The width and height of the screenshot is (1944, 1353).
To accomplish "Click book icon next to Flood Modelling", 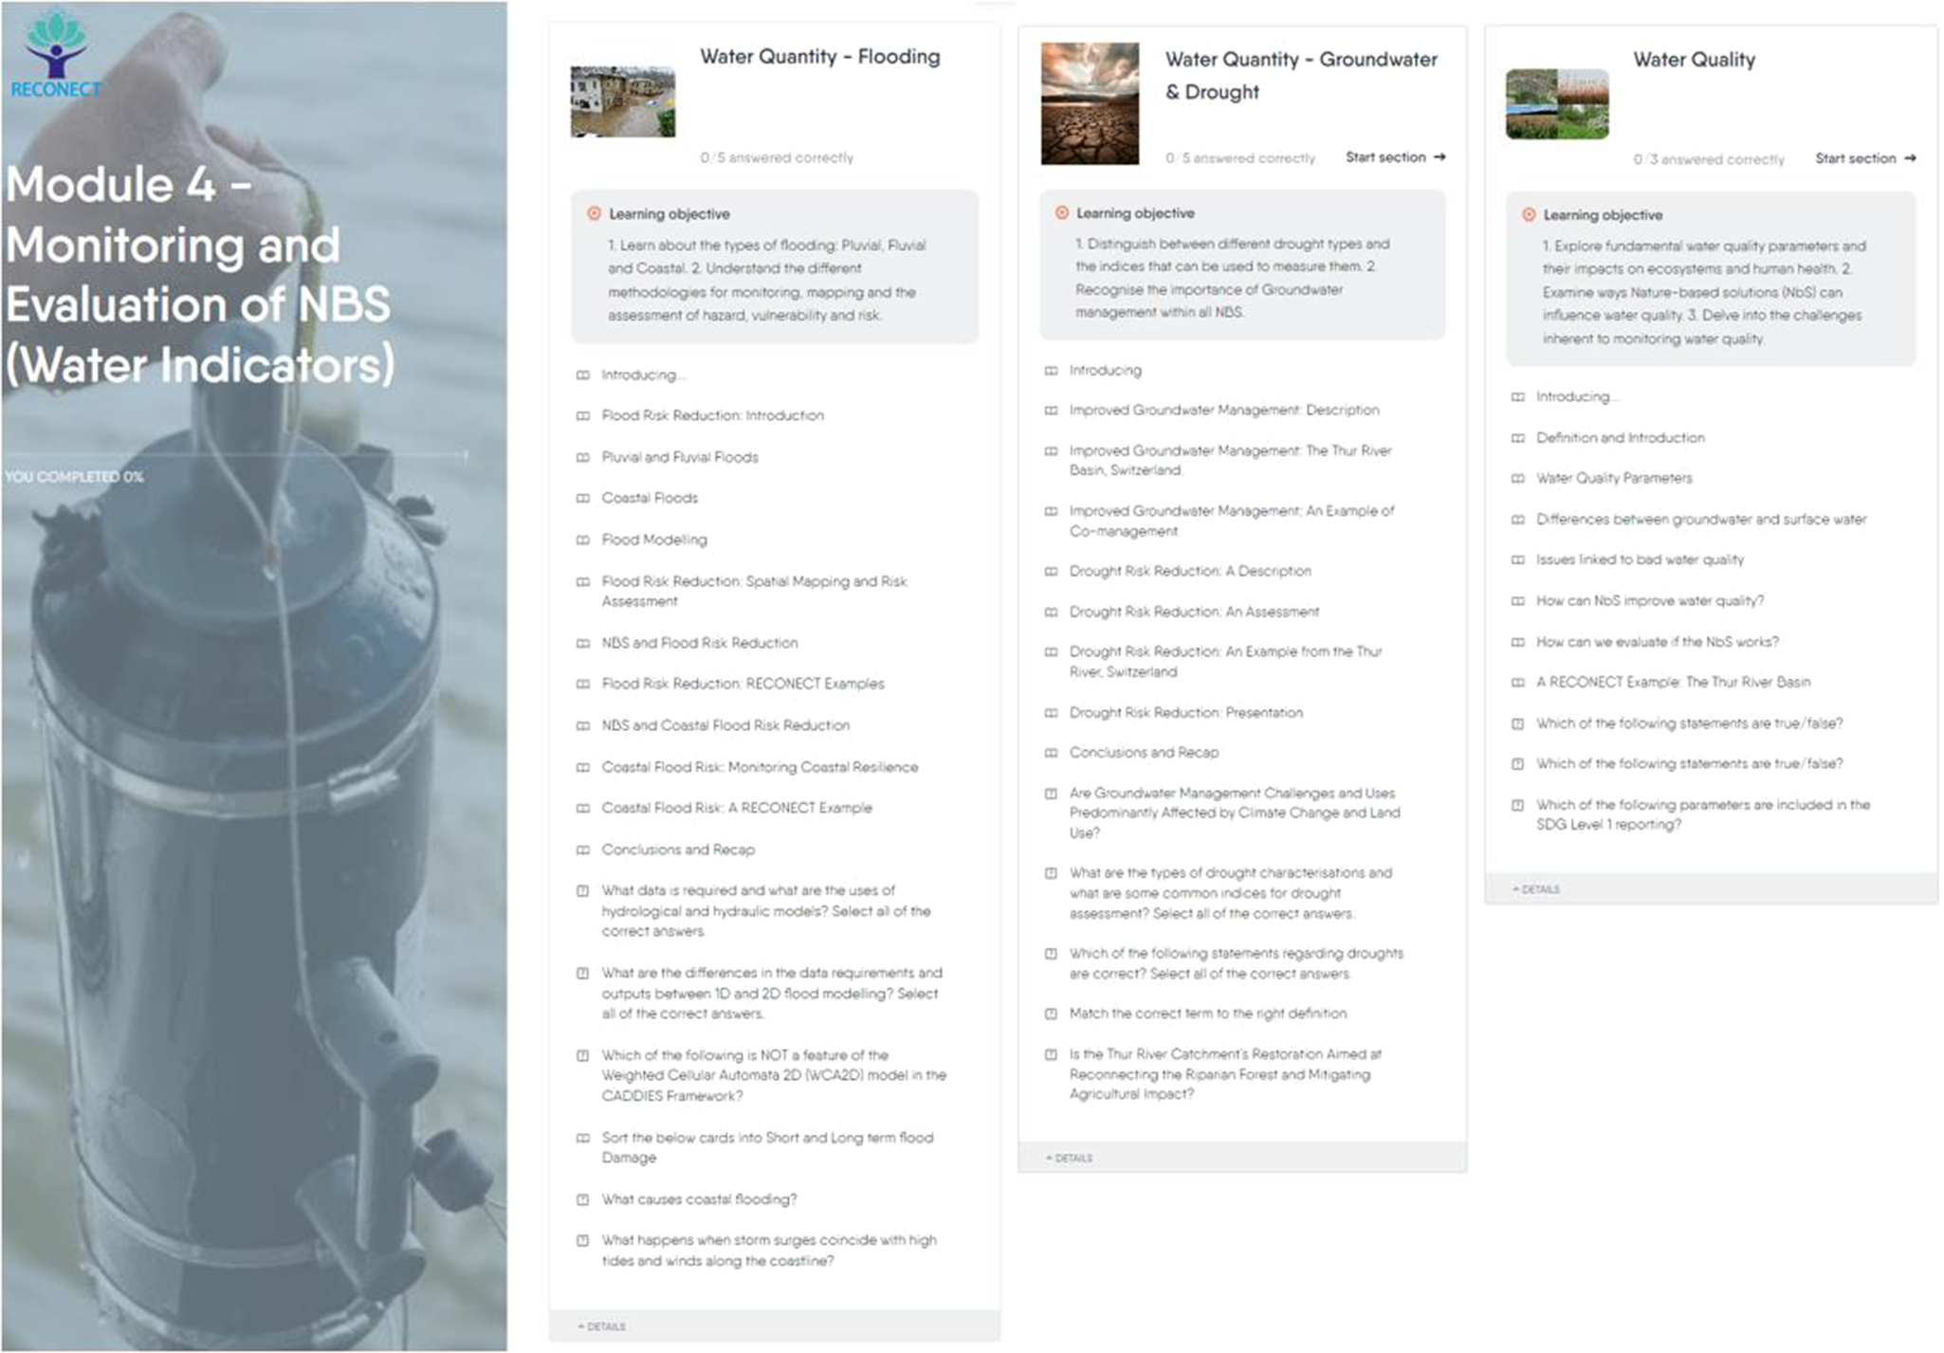I will pyautogui.click(x=582, y=540).
